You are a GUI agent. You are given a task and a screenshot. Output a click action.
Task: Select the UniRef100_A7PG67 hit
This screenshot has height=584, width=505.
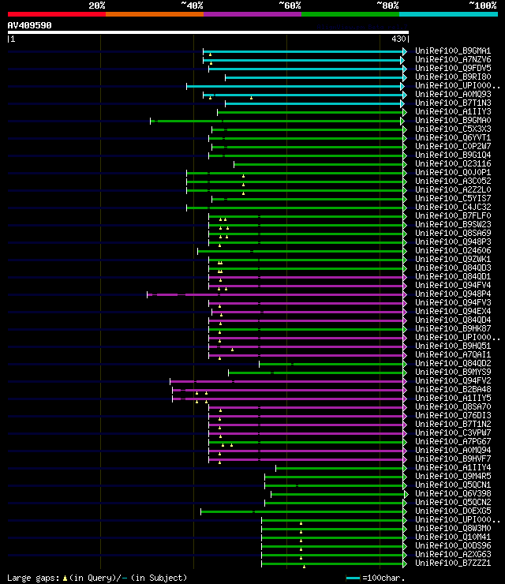tap(453, 442)
